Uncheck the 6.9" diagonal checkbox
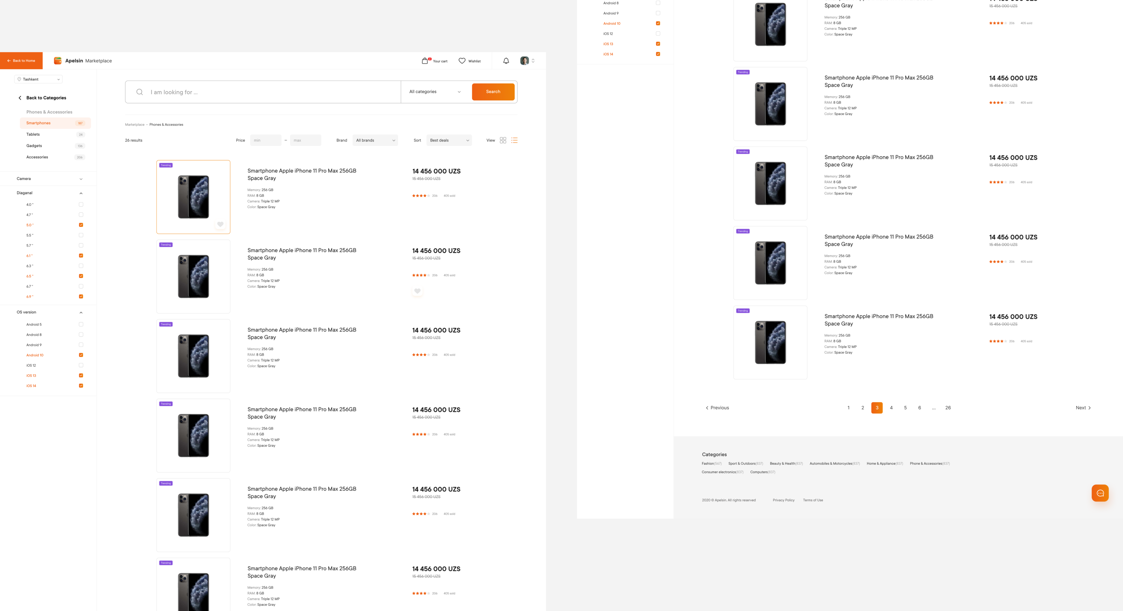 (81, 296)
